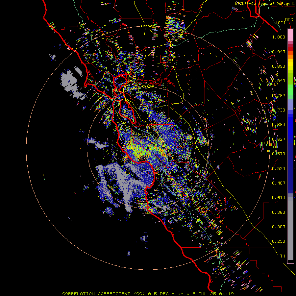
Task: Click the 100 NMI range ring label
Action: coord(148,26)
